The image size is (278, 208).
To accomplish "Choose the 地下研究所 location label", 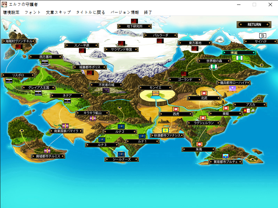I will pos(134,26).
